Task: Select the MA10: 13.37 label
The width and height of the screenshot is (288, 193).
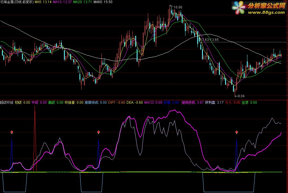Action: [x=62, y=2]
